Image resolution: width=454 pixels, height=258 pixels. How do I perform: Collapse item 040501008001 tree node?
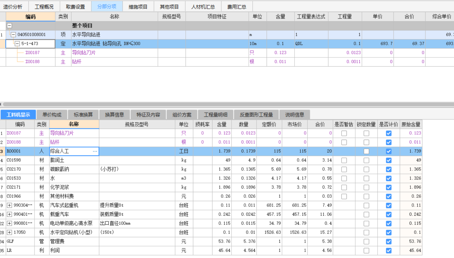pyautogui.click(x=13, y=35)
